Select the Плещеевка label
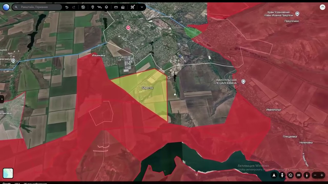 point(290,137)
